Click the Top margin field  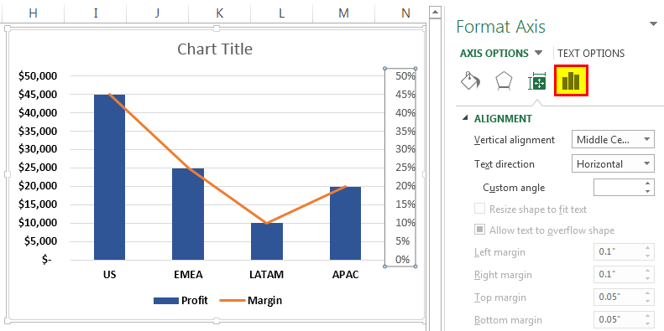pyautogui.click(x=619, y=297)
